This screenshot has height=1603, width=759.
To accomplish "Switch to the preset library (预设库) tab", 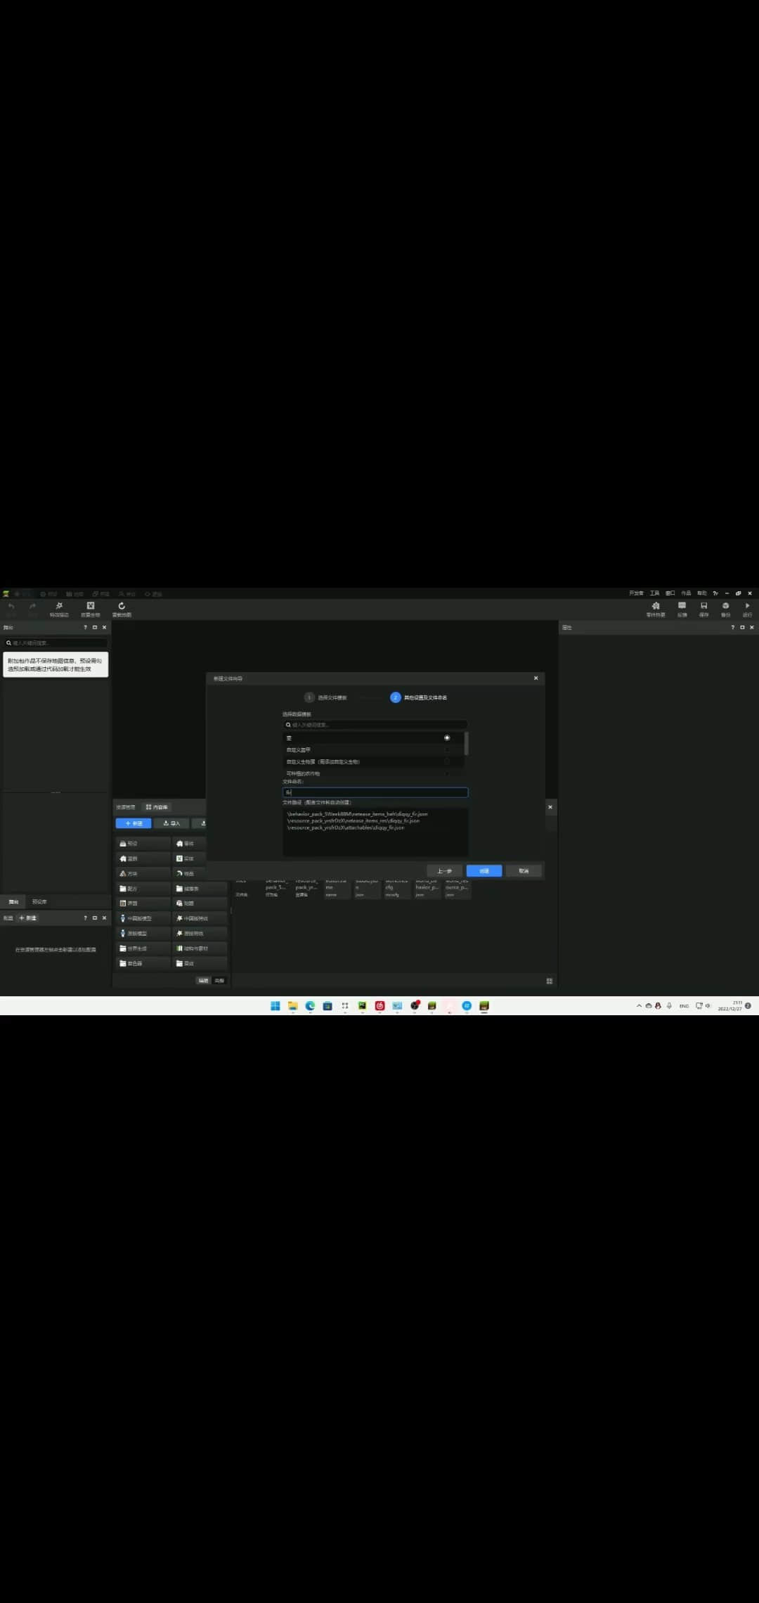I will [39, 901].
